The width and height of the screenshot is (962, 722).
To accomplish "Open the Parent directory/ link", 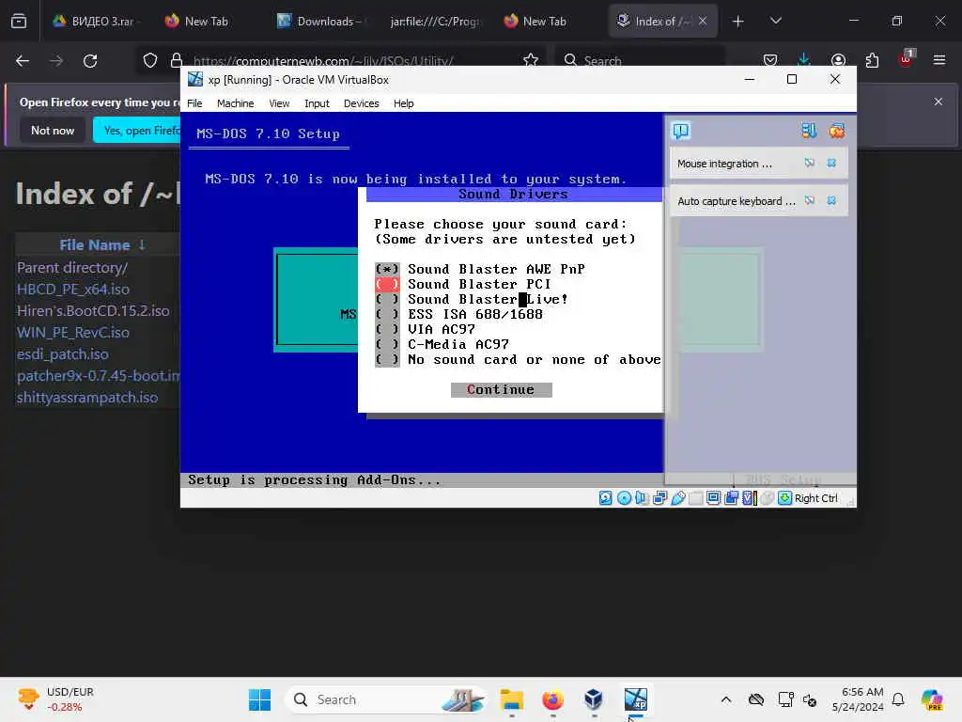I will 72,268.
